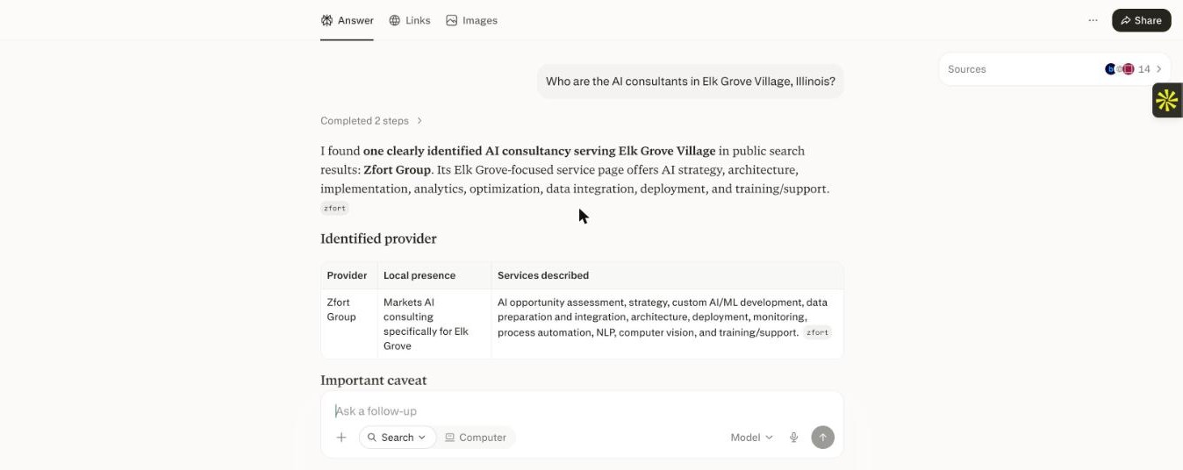Click the Share button
This screenshot has height=470, width=1183.
[x=1141, y=20]
